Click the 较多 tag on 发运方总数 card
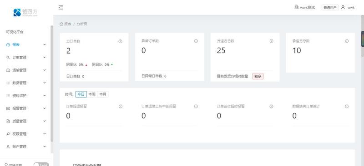This screenshot has height=166, width=364. pos(258,76)
